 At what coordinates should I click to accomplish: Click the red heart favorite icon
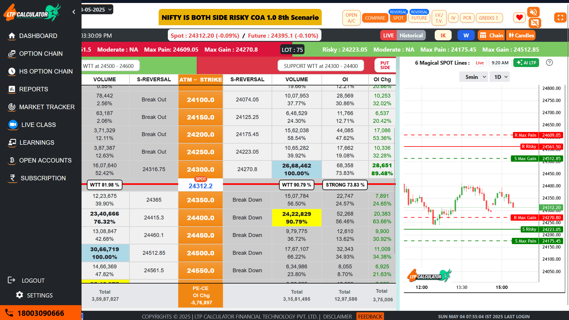coord(519,17)
